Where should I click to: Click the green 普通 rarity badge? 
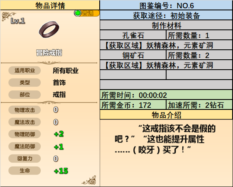point(87,13)
